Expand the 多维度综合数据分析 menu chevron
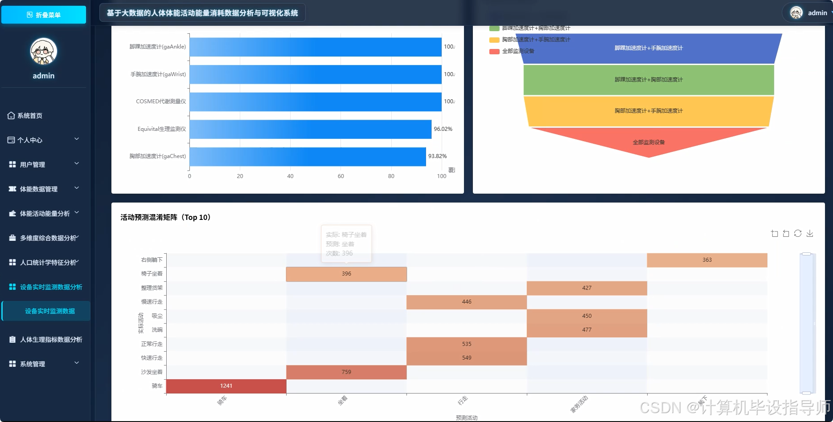Screen dimensions: 833x422 77,237
